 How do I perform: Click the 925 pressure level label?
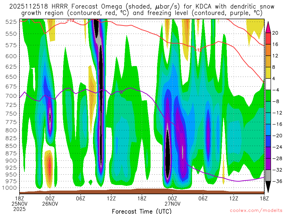[11, 167]
